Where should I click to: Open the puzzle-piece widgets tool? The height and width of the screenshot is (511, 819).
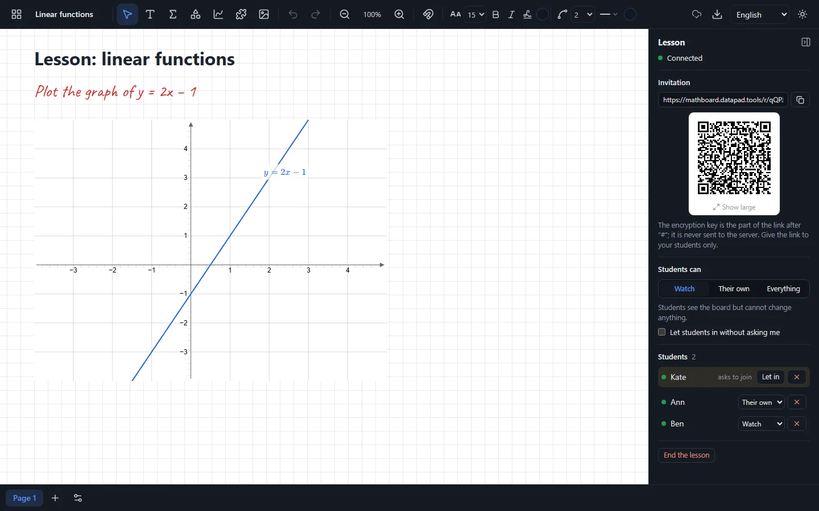(241, 14)
